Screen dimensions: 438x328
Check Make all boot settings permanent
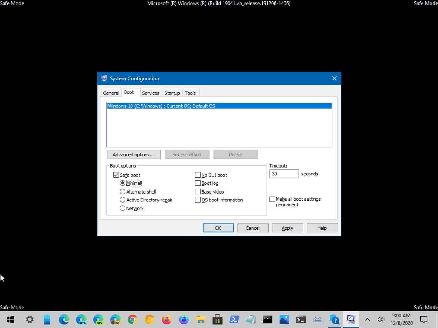point(272,199)
